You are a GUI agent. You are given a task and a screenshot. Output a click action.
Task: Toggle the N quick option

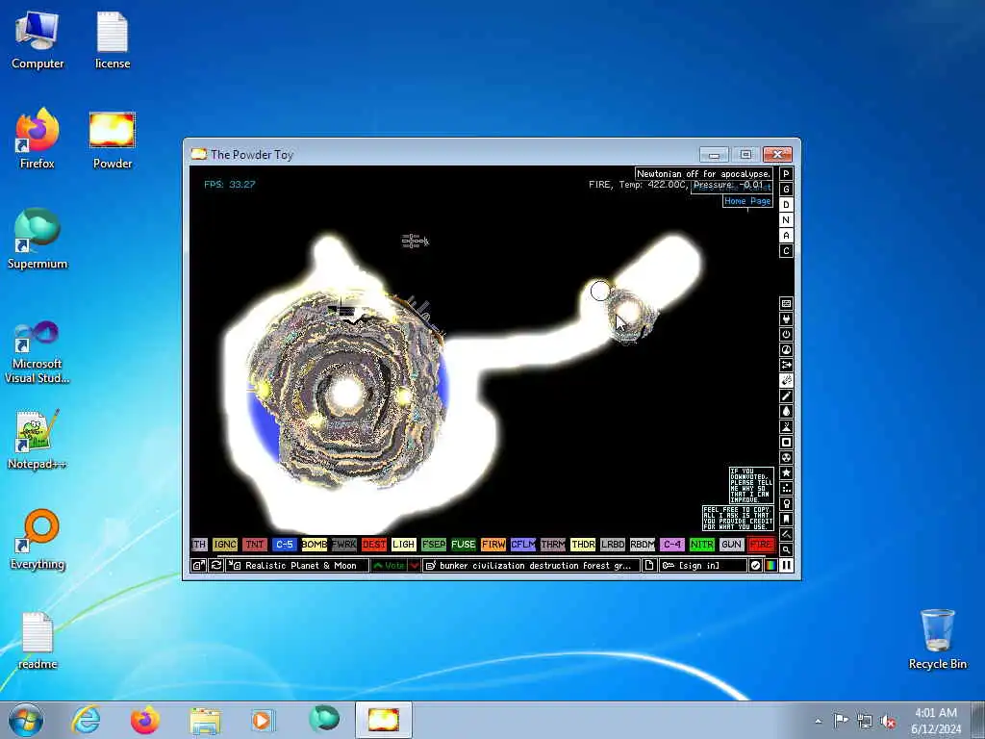coord(786,220)
